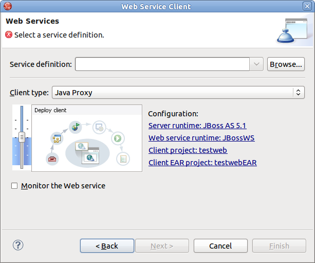Click the red toolbox develop-stage icon
Screen dimensions: 315x263
click(x=52, y=159)
